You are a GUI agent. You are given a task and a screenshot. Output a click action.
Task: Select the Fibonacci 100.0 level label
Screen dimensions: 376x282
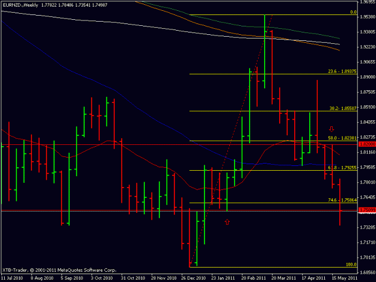(351, 265)
